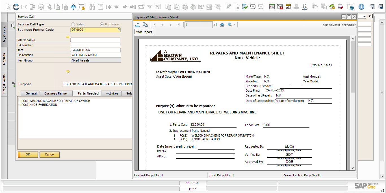The height and width of the screenshot is (193, 386).
Task: Open the Modules side tab
Action: coord(4,59)
